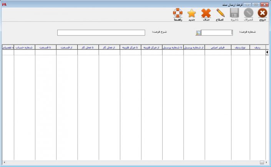Select the از شماره پرسنل column header

(x=194, y=47)
